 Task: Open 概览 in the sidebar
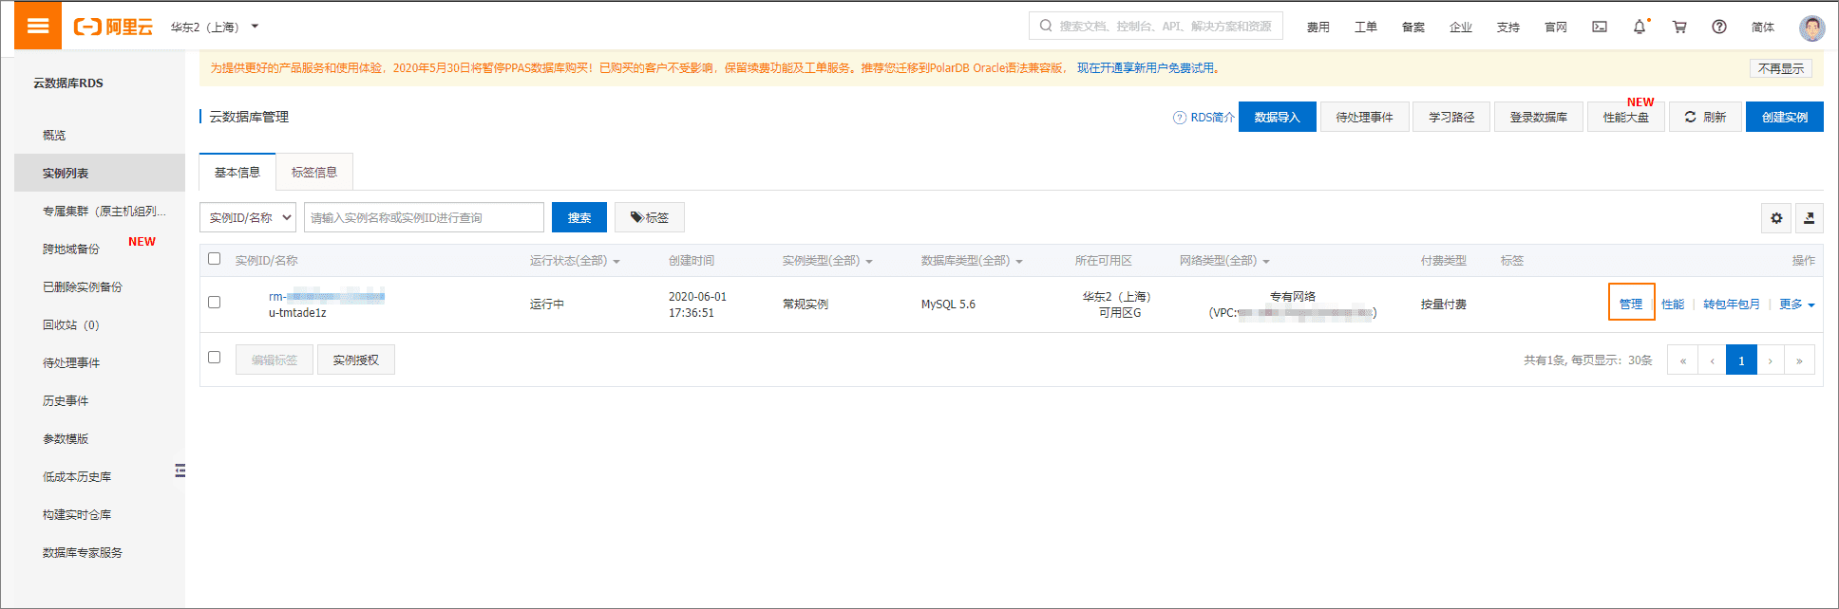[54, 135]
